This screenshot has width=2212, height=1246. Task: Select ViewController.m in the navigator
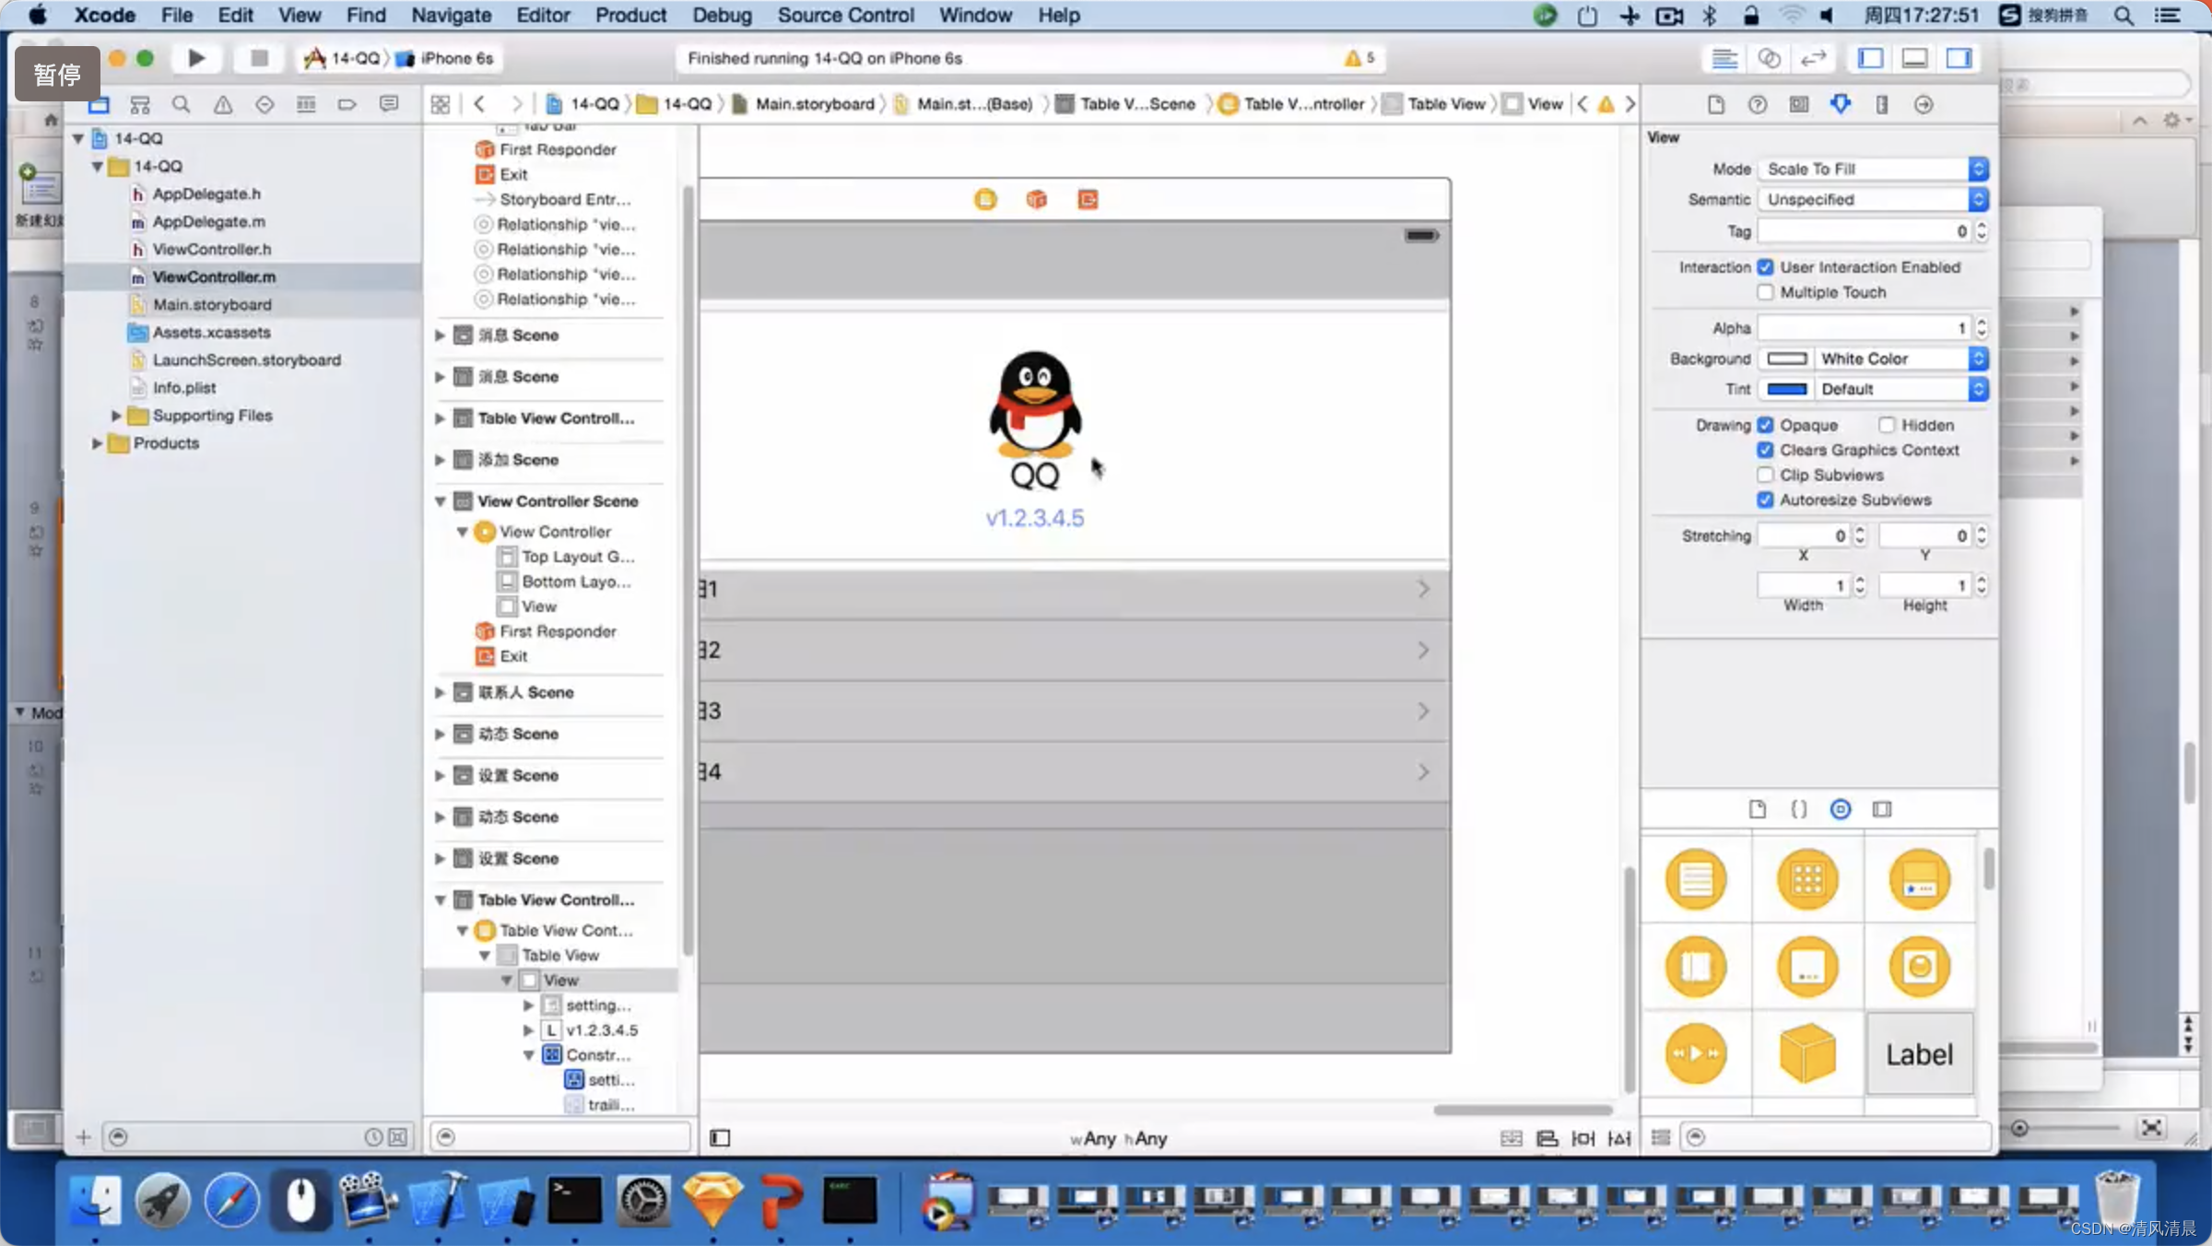click(x=214, y=276)
